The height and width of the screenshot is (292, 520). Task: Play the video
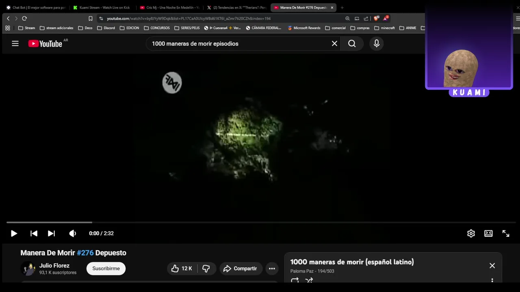point(14,233)
